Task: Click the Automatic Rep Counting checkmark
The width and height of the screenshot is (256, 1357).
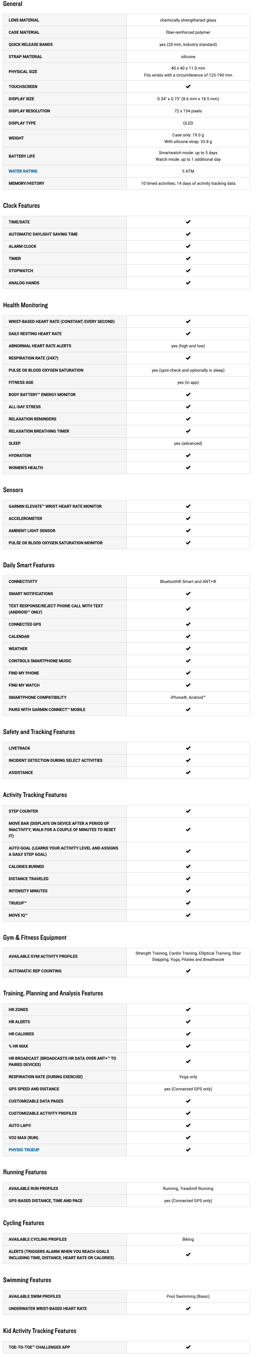Action: 188,971
